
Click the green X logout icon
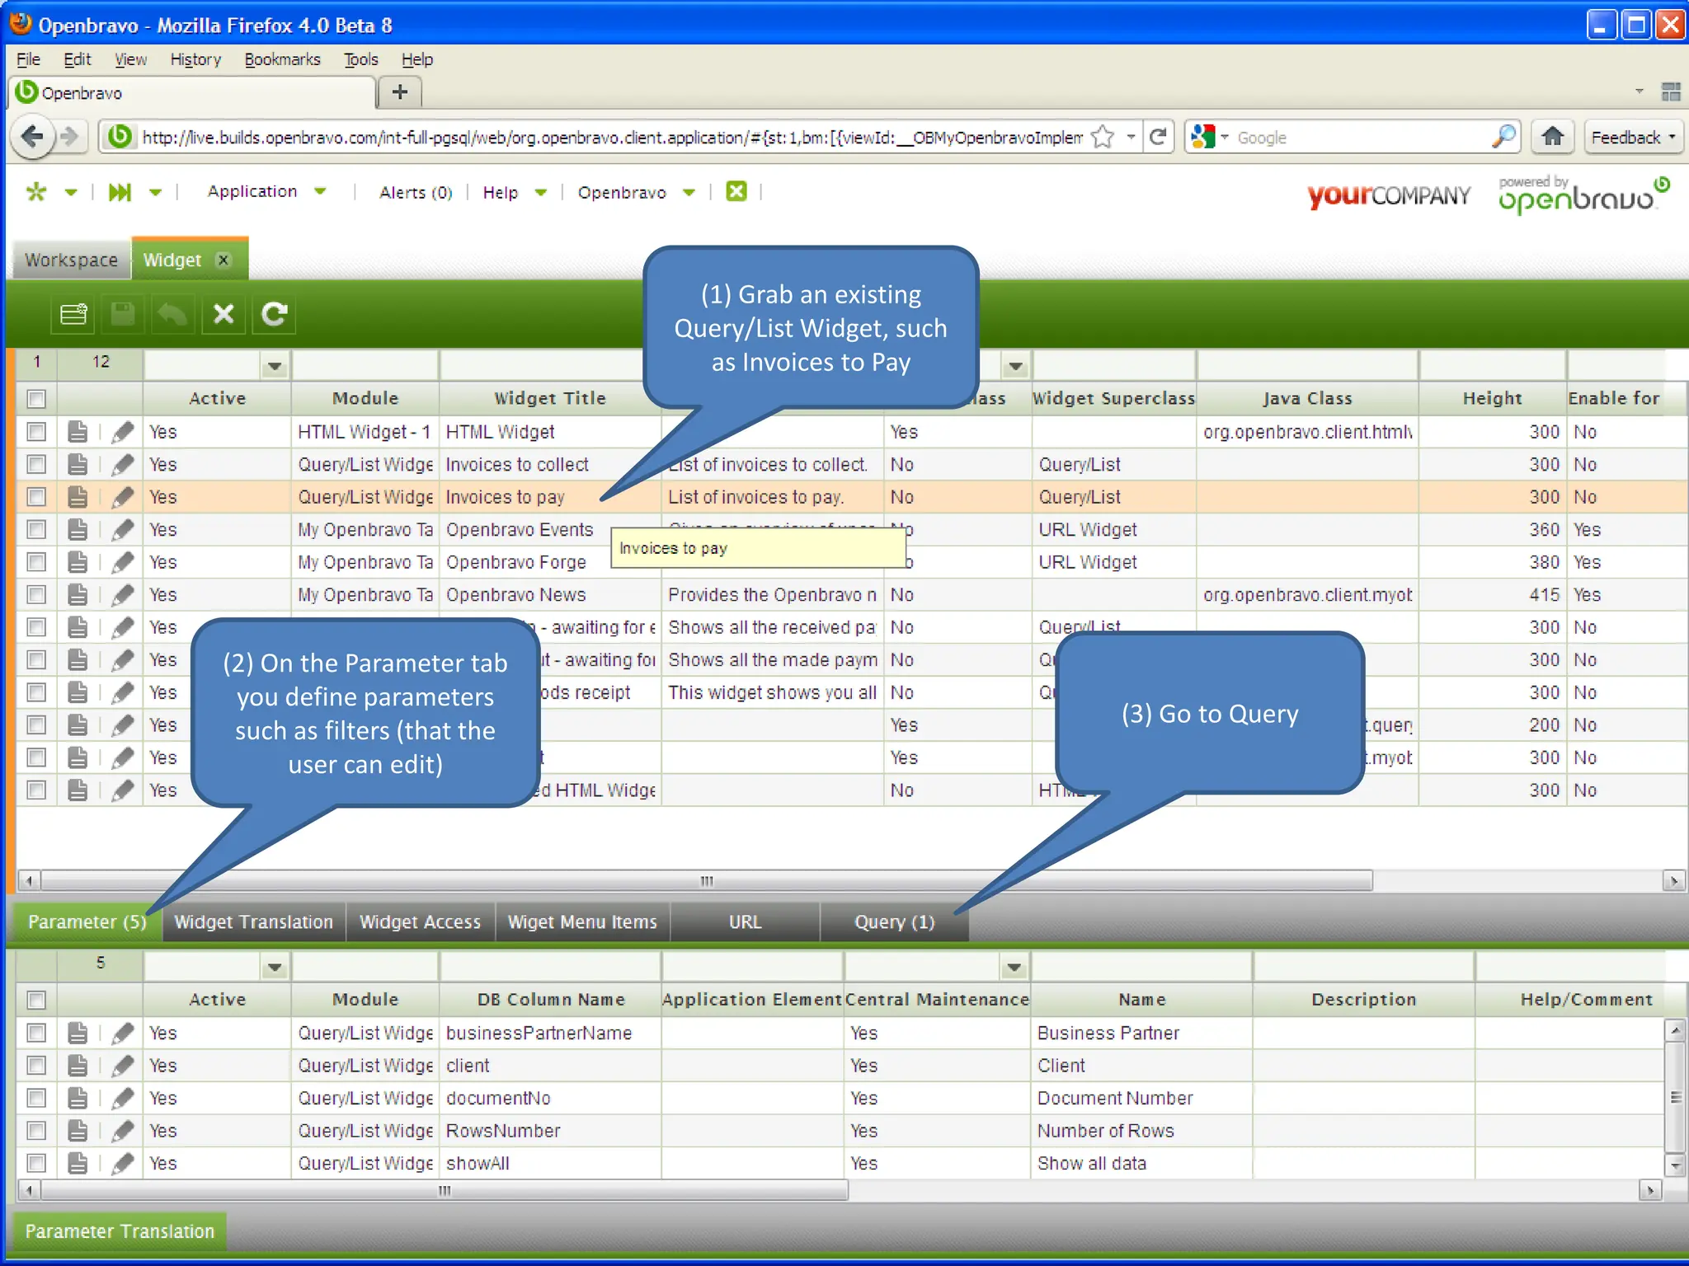pyautogui.click(x=736, y=191)
